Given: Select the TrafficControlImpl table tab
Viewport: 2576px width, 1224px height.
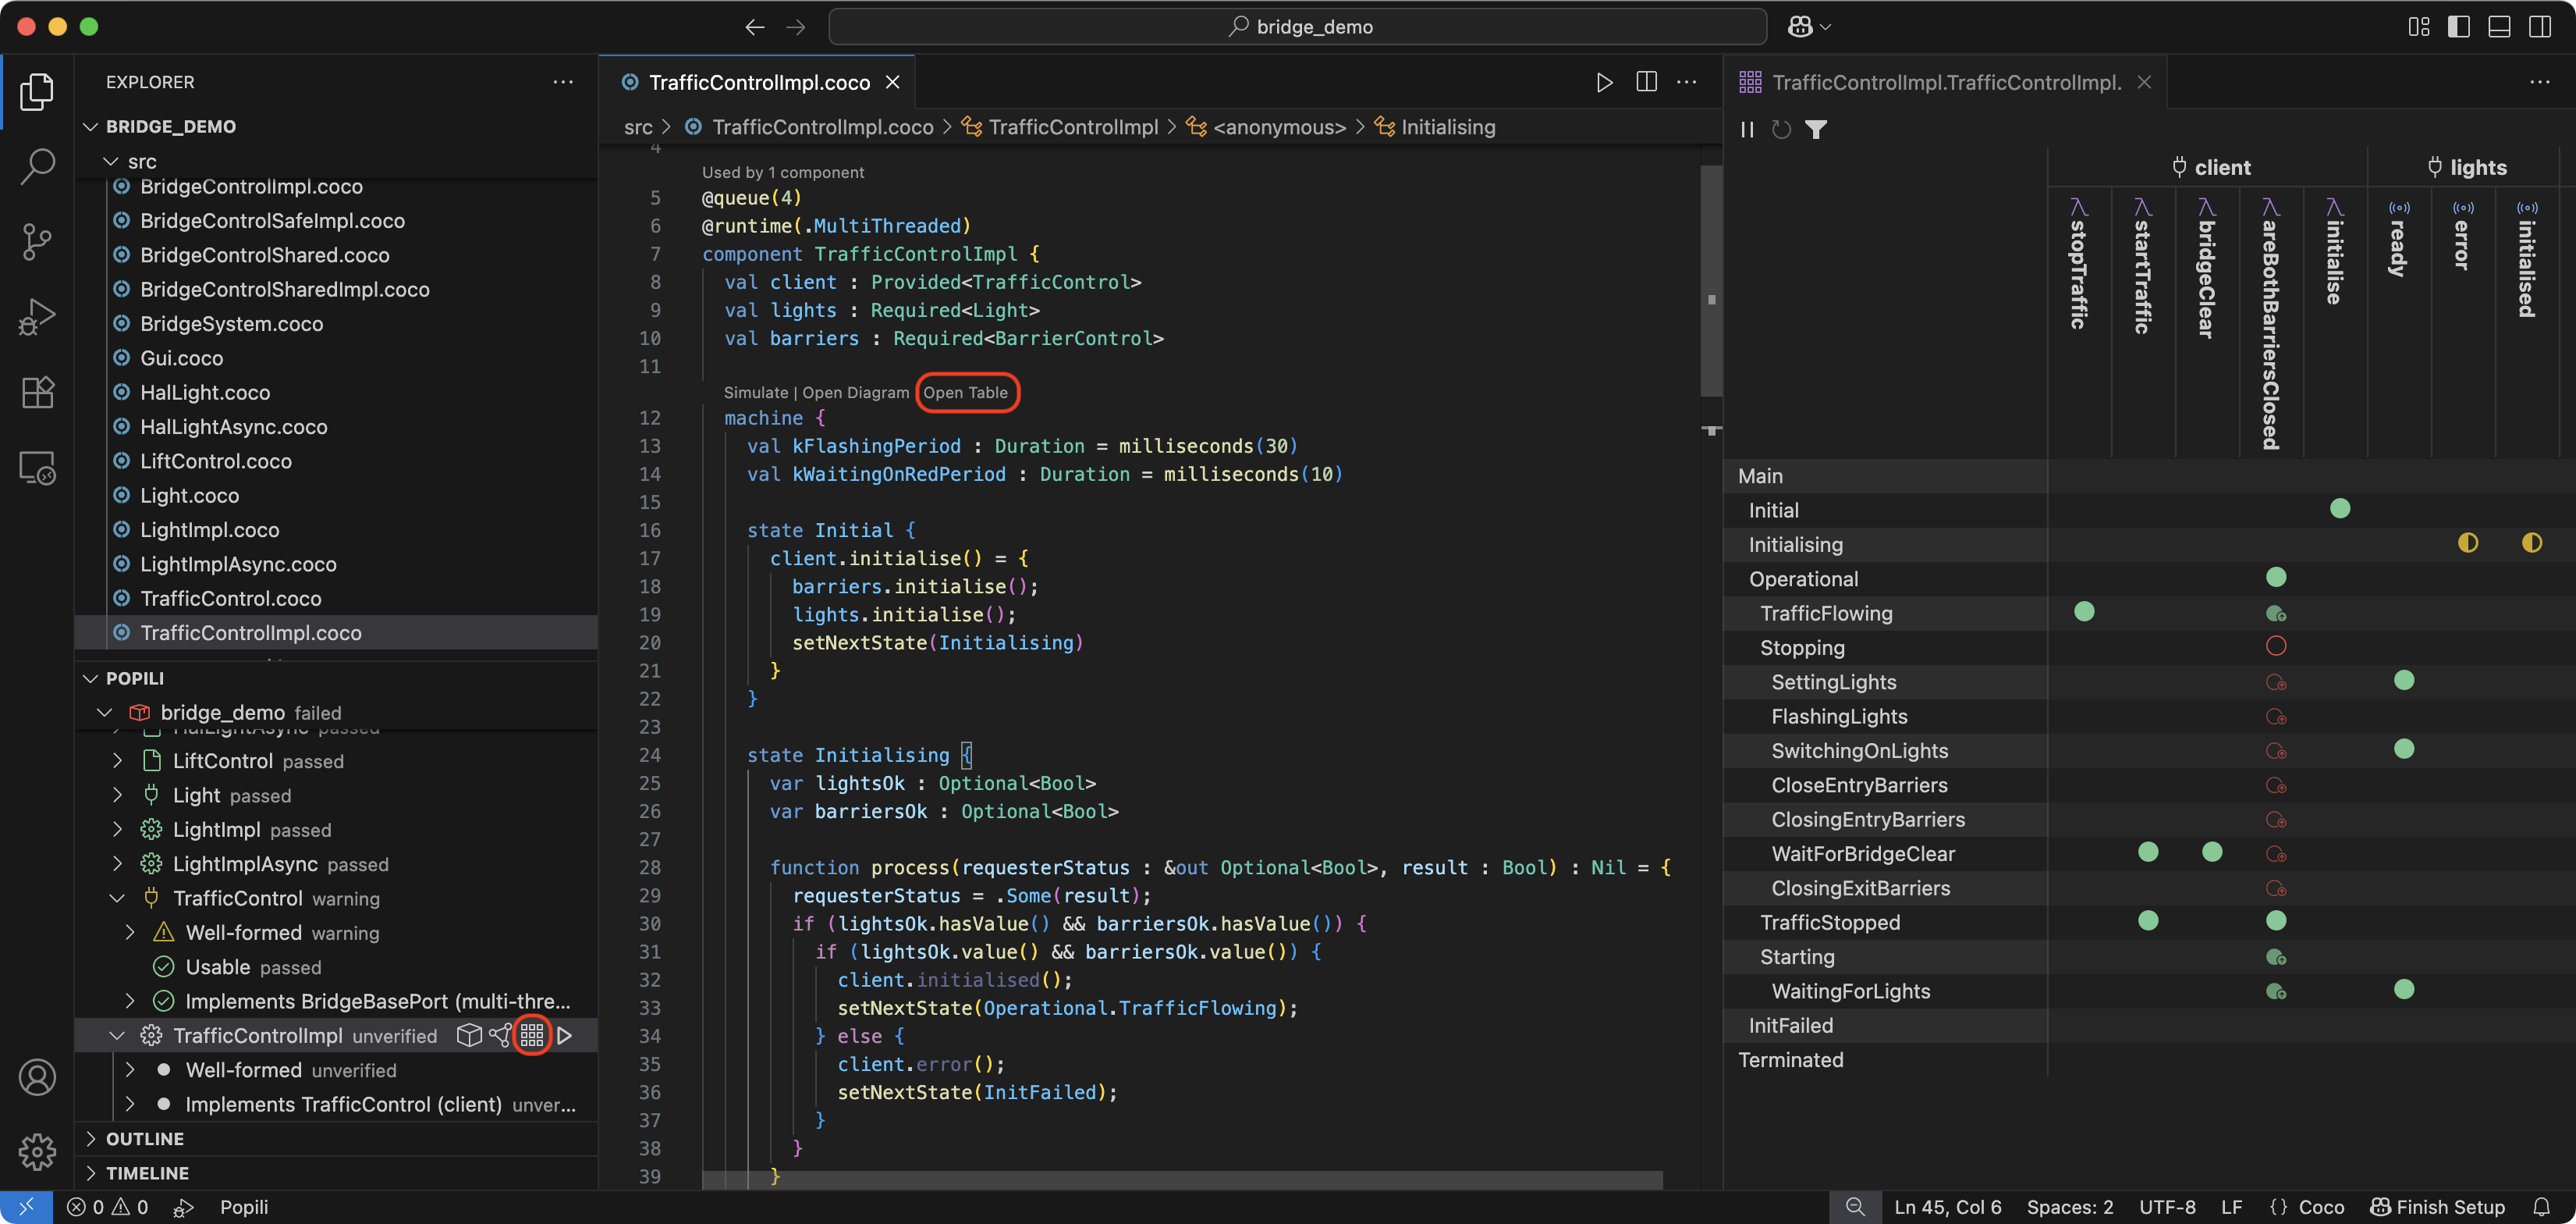Looking at the screenshot, I should (1945, 82).
